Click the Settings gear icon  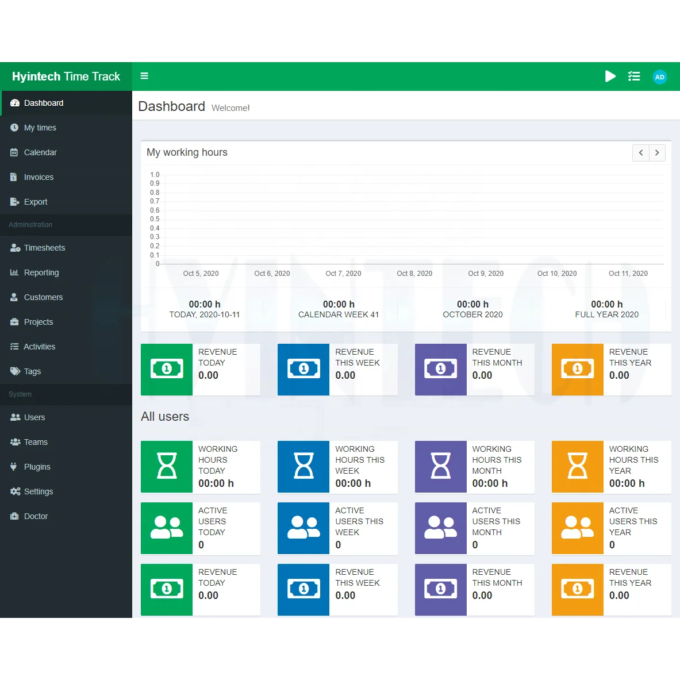pos(15,491)
